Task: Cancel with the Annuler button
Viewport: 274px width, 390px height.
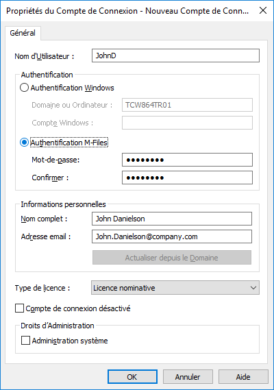Action: [188, 377]
